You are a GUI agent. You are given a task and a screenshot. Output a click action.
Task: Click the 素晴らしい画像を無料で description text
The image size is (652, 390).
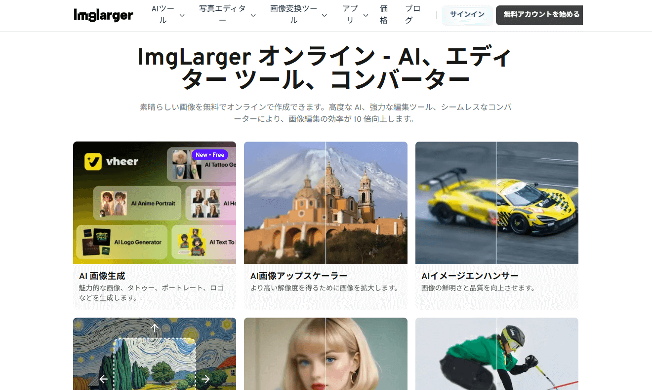click(326, 113)
